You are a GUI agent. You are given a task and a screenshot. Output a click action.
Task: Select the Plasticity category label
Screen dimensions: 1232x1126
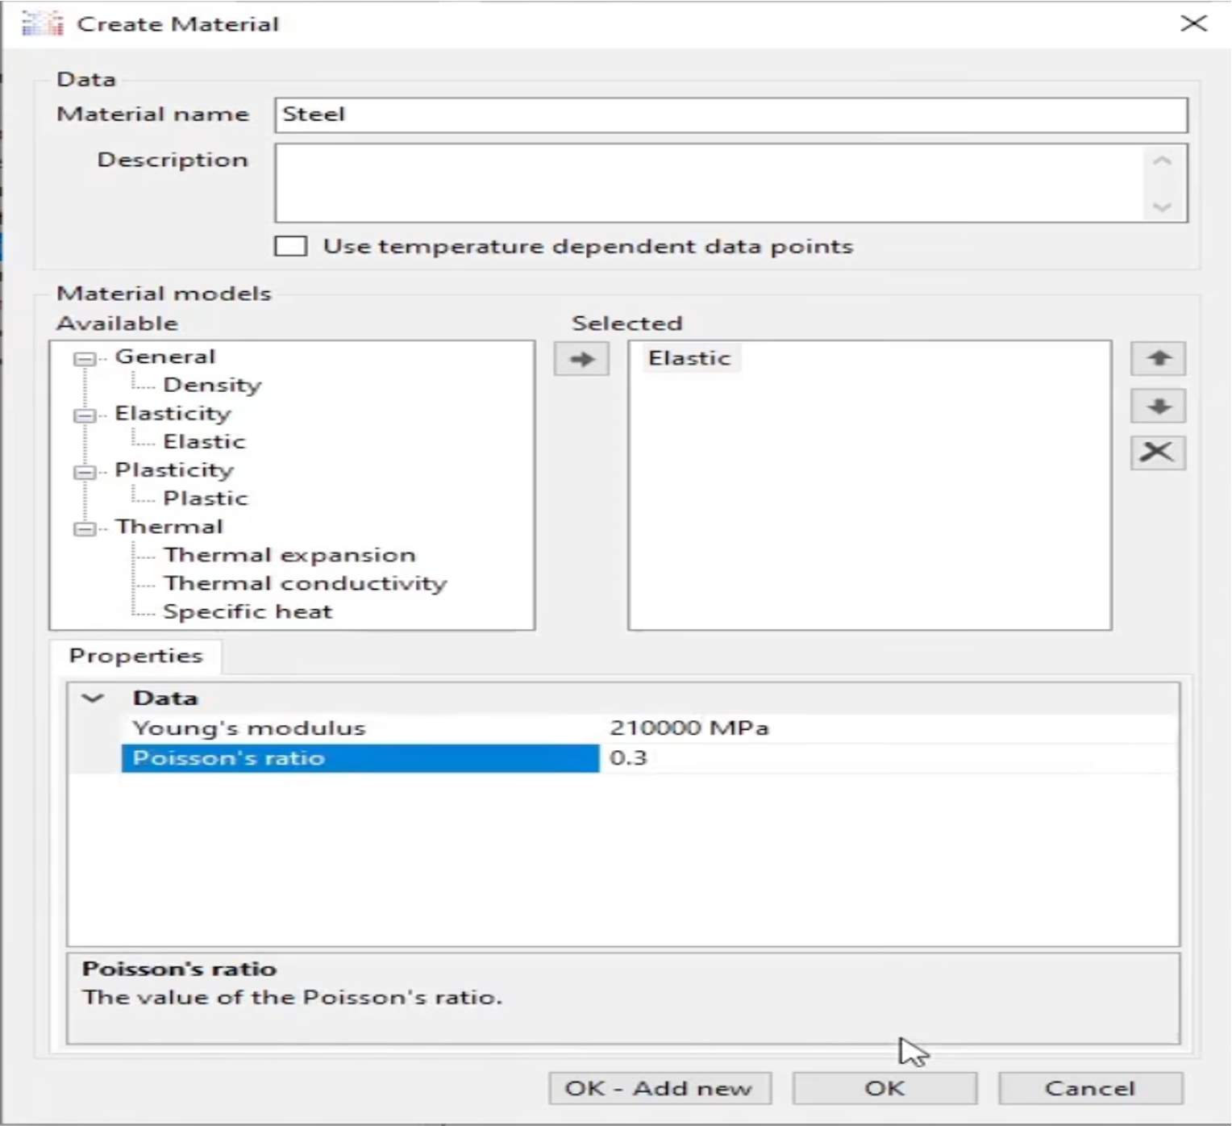point(174,470)
